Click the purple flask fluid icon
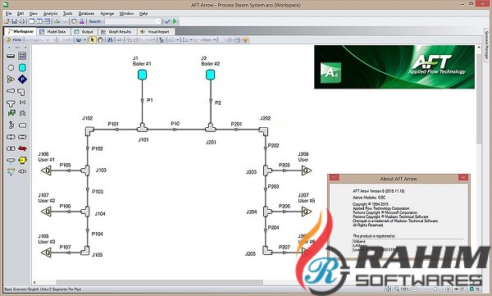Viewport: 492px width, 296px height. tap(81, 21)
